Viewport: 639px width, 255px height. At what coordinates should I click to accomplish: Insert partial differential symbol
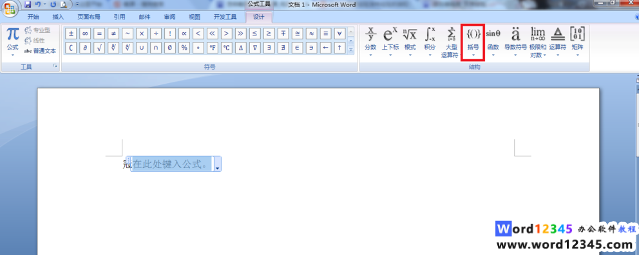[85, 48]
